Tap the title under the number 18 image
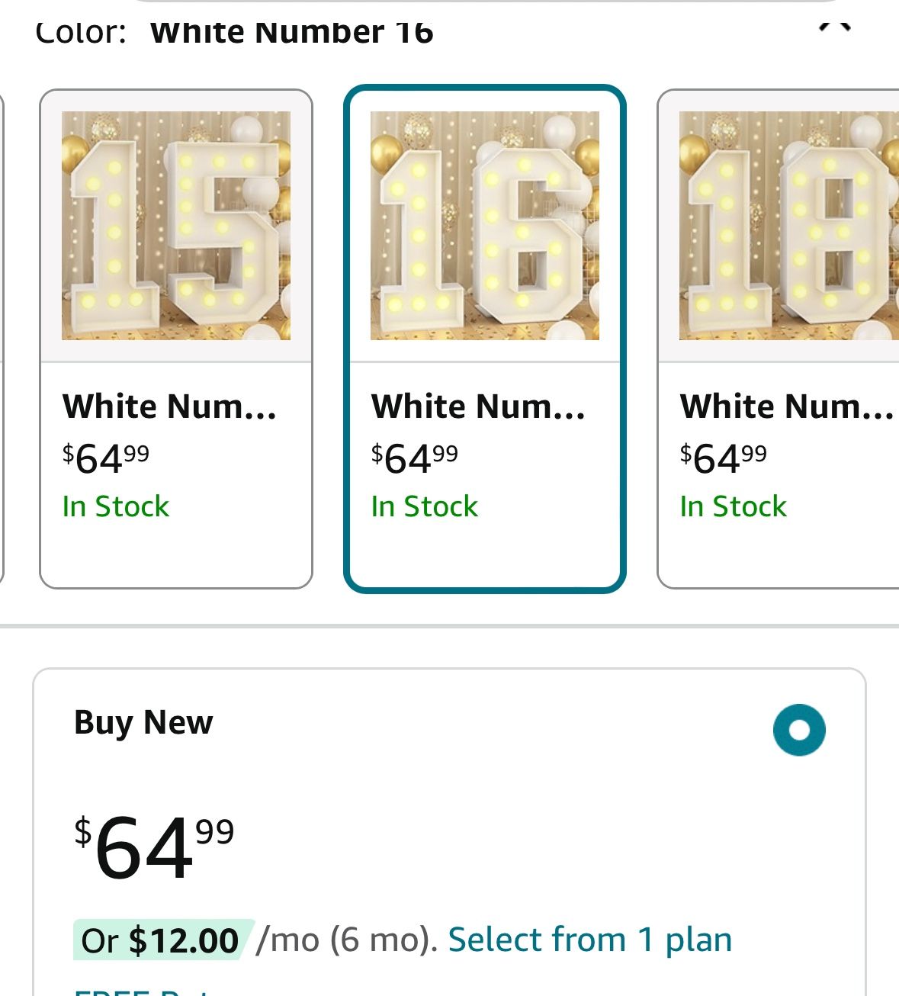 click(x=786, y=406)
